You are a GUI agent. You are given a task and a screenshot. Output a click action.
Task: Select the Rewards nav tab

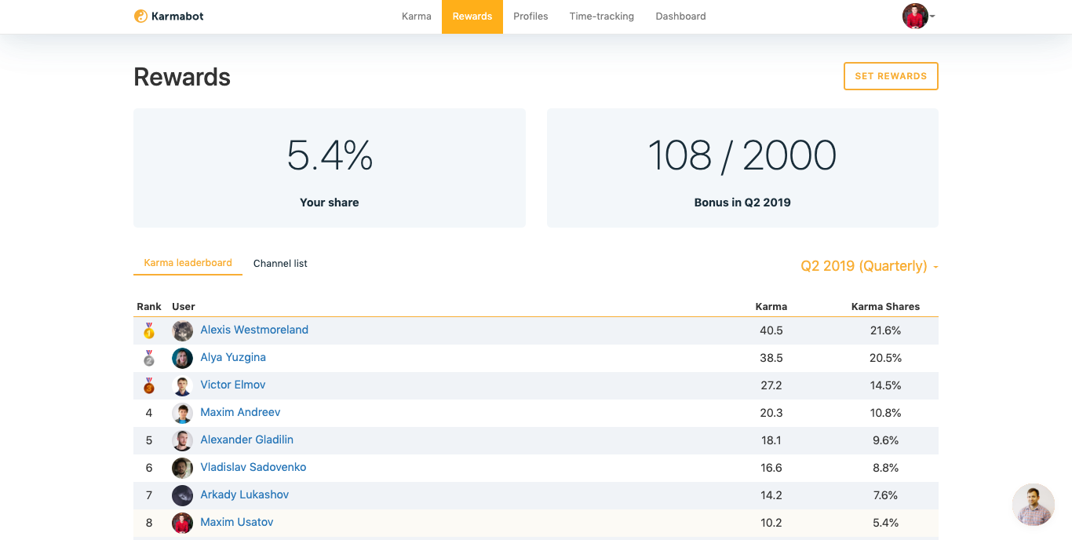tap(472, 16)
